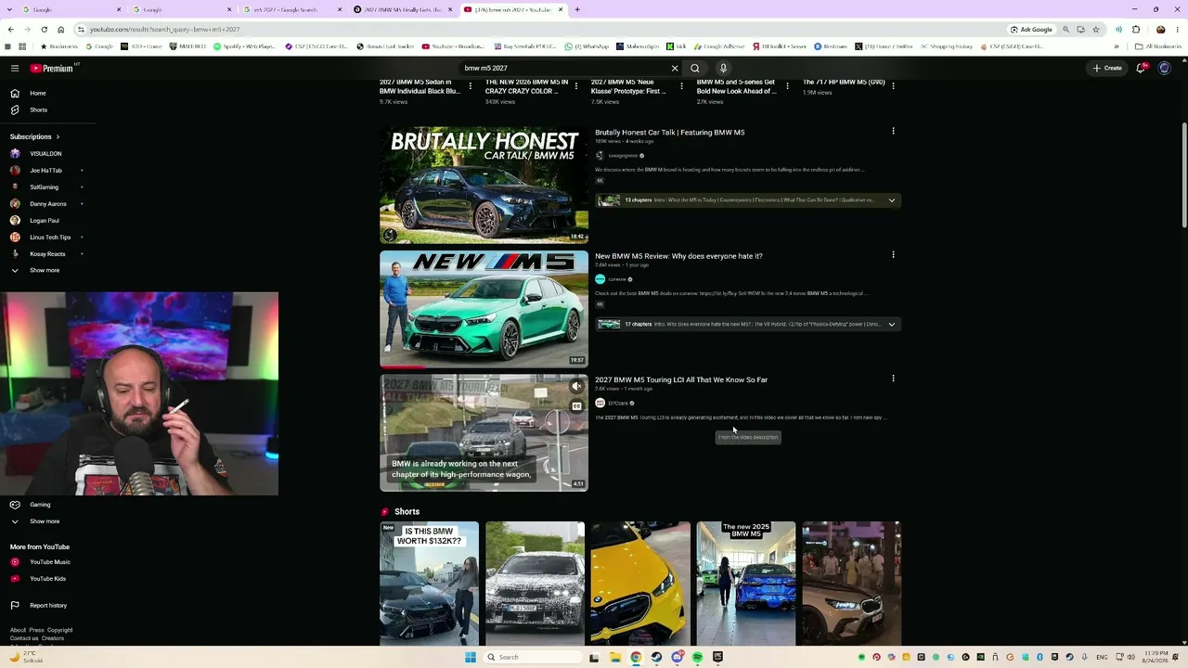The height and width of the screenshot is (668, 1188).
Task: Open more actions for the 717 HP BMW M5 video
Action: click(x=893, y=85)
